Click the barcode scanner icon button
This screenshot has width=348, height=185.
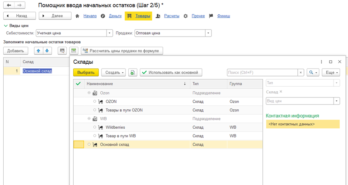63,51
